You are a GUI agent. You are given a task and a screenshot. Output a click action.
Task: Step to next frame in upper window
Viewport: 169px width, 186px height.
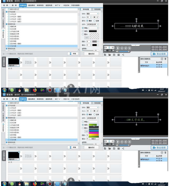130,48
